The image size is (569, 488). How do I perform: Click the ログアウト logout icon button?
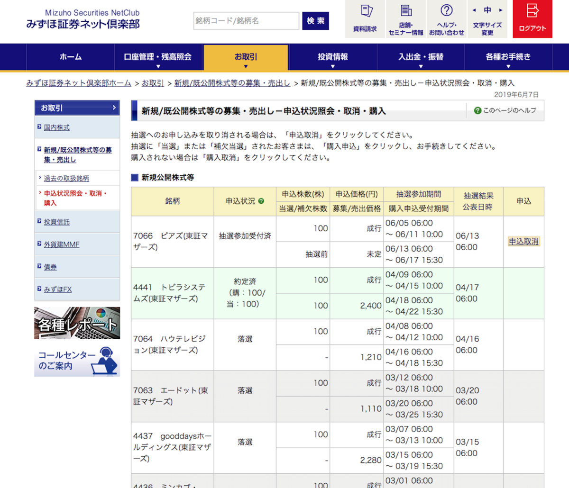532,18
